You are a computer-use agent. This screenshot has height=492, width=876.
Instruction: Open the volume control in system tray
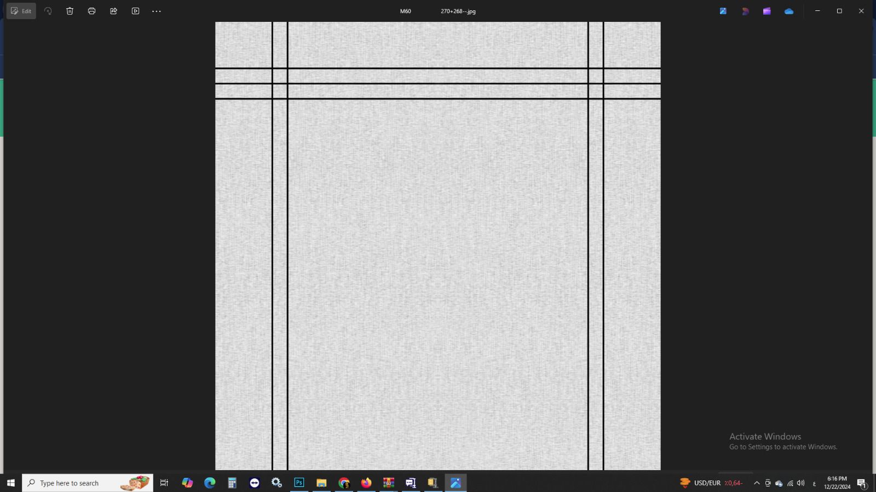tap(801, 483)
